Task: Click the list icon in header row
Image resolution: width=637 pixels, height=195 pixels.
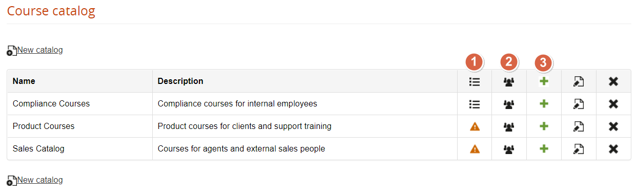Action: (475, 81)
